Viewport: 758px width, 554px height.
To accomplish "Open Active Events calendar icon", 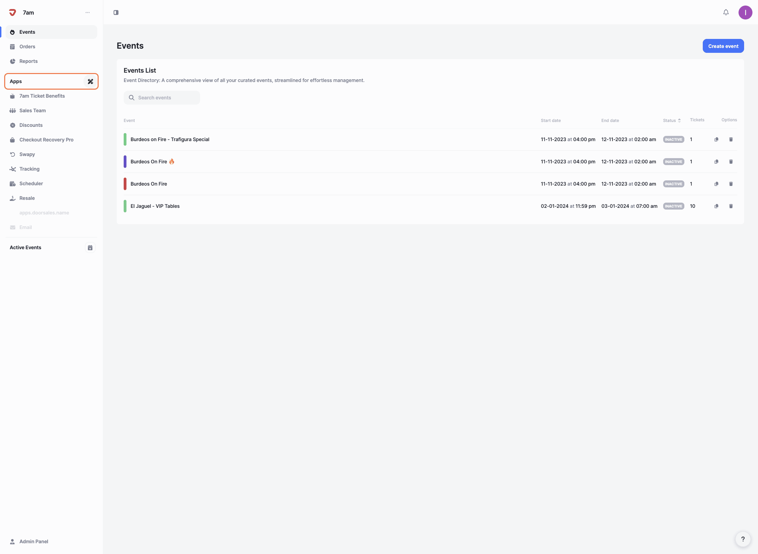I will [x=90, y=247].
